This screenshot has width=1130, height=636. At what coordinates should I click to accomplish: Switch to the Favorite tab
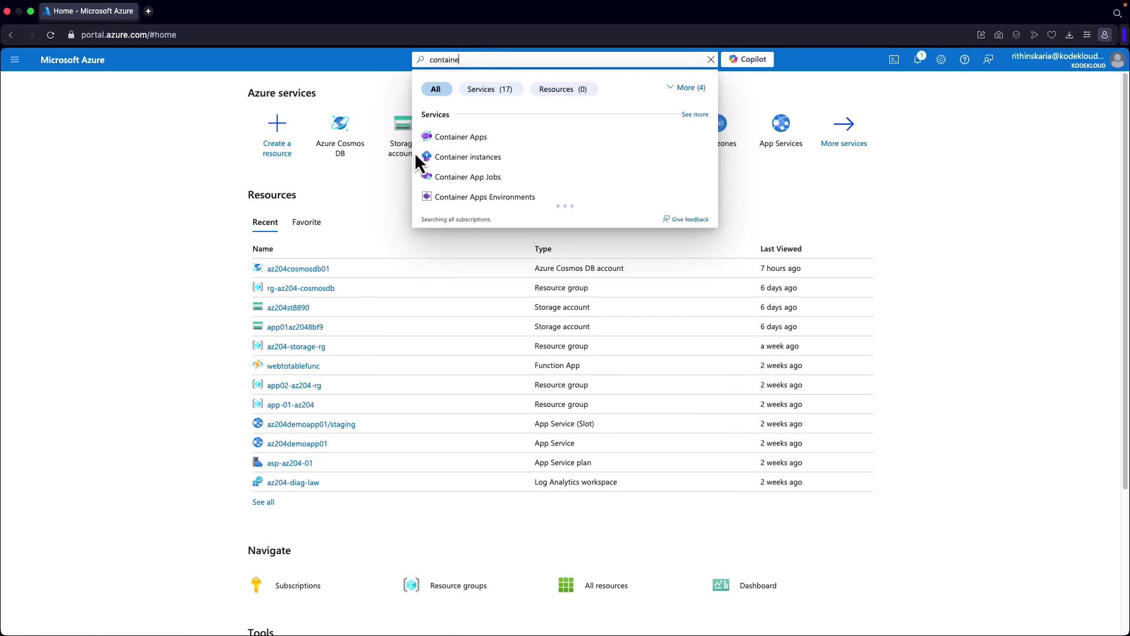click(x=306, y=222)
